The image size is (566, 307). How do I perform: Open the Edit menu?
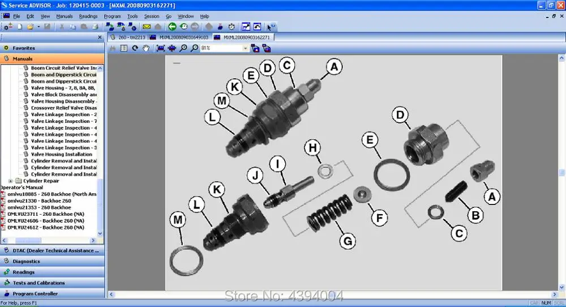tap(31, 16)
